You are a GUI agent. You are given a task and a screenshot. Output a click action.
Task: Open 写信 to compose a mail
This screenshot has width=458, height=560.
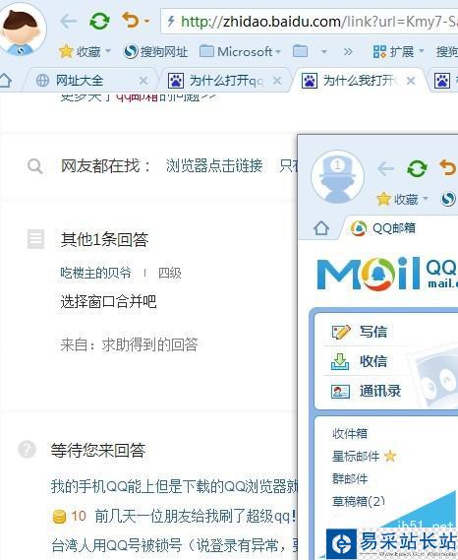[x=360, y=332]
